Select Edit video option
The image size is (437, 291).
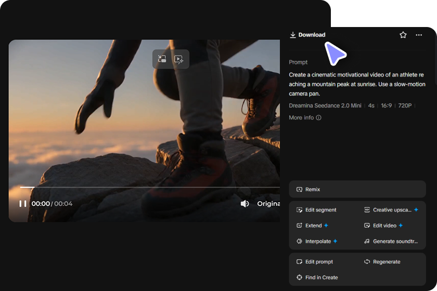[x=383, y=226]
